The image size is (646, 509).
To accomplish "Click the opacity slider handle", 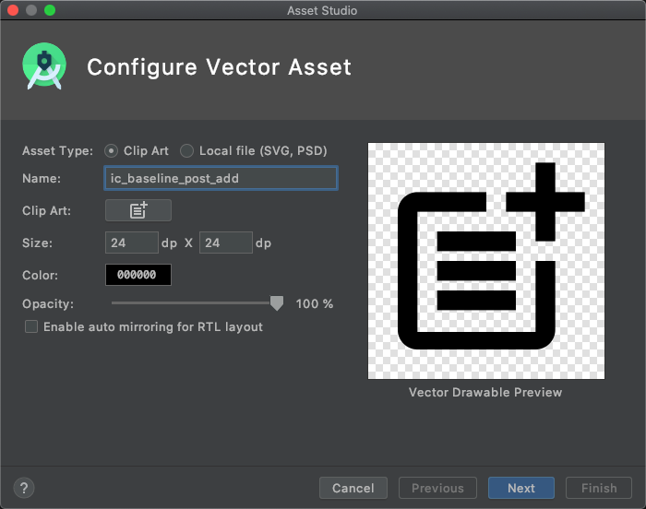I will coord(276,303).
